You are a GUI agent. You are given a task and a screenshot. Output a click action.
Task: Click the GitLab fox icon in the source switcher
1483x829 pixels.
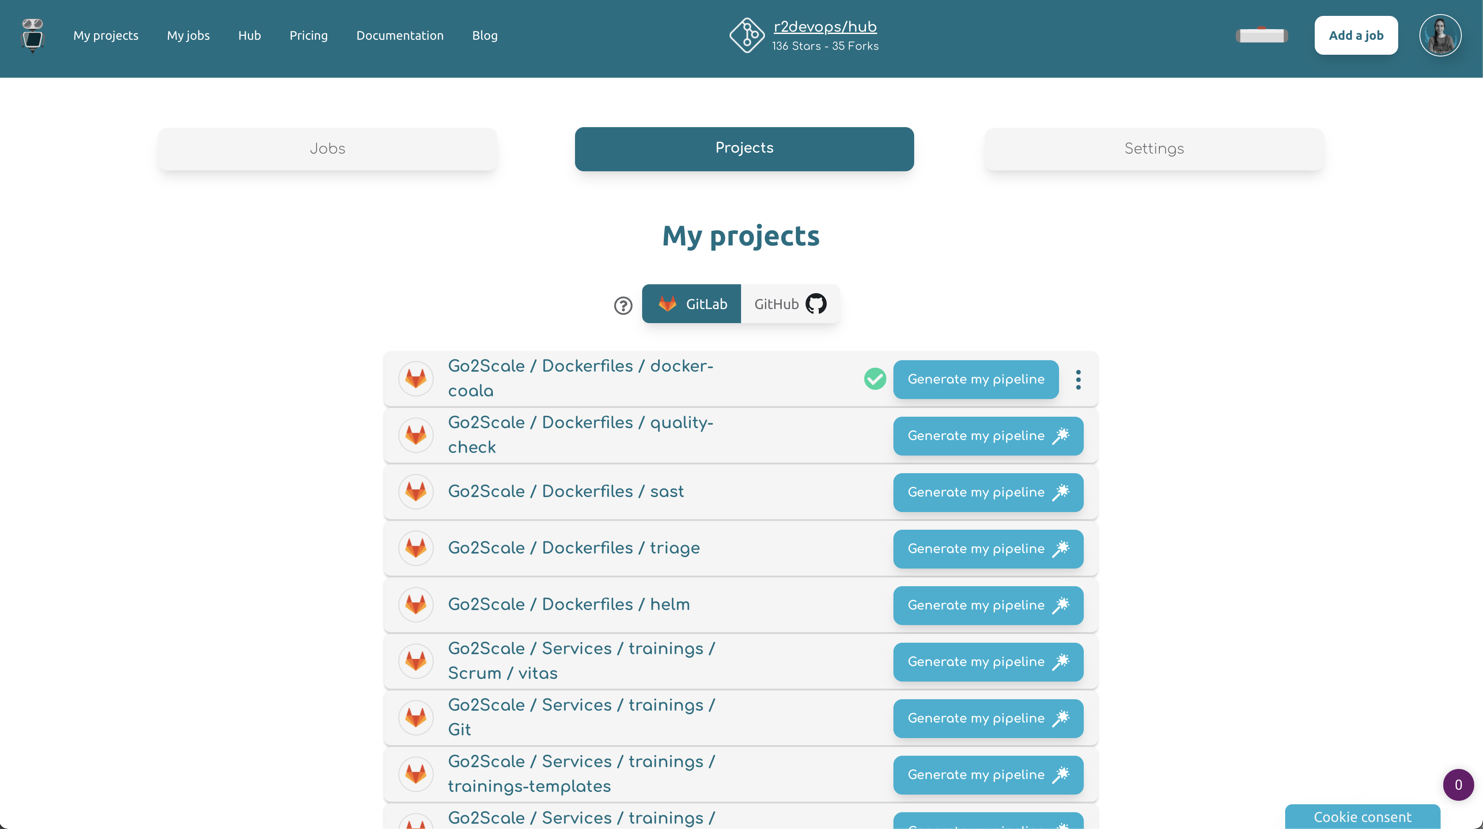pos(668,303)
